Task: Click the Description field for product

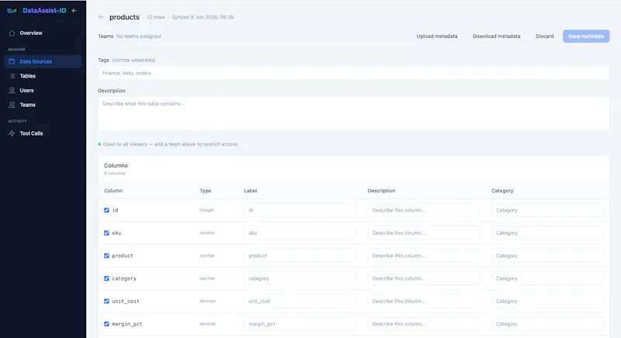Action: click(423, 256)
